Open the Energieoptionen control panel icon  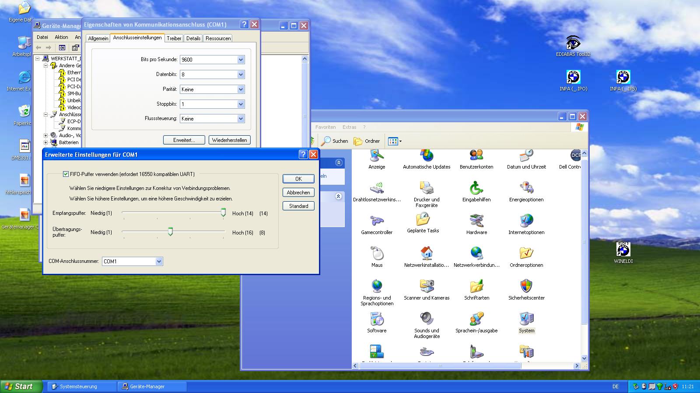[526, 189]
